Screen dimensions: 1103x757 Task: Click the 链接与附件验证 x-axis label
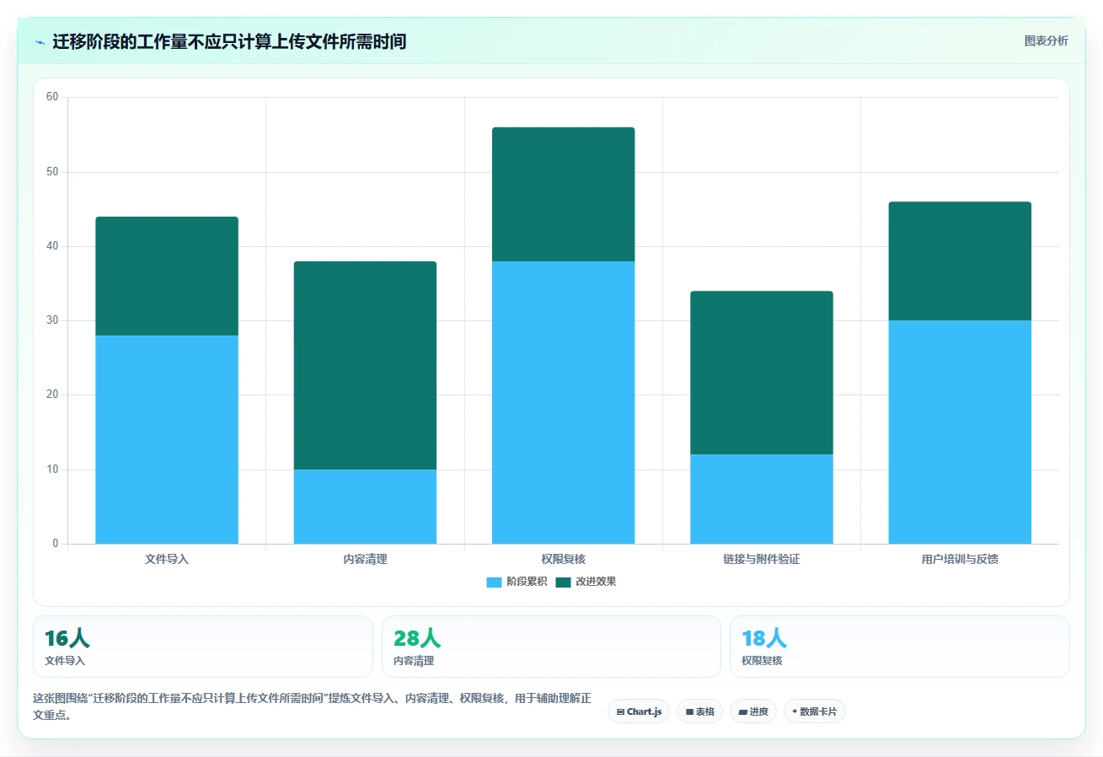[x=762, y=559]
